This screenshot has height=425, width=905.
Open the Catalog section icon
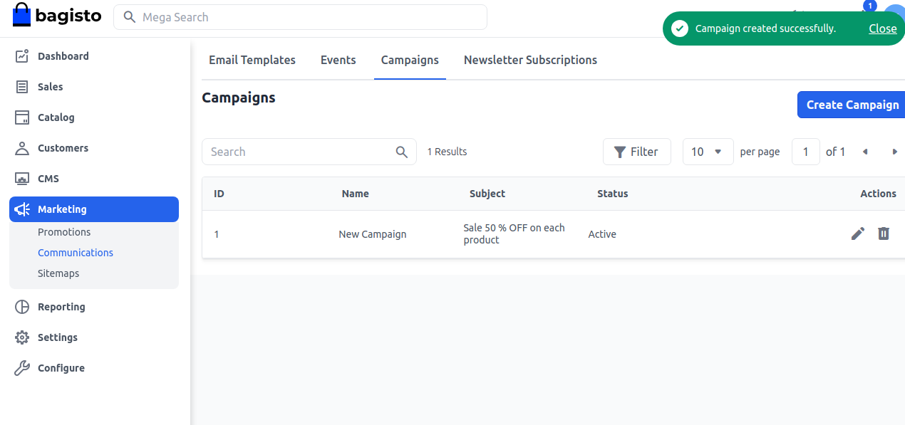point(22,117)
